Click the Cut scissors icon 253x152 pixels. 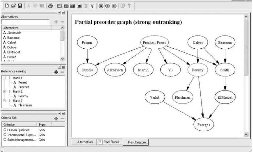(x=29, y=6)
